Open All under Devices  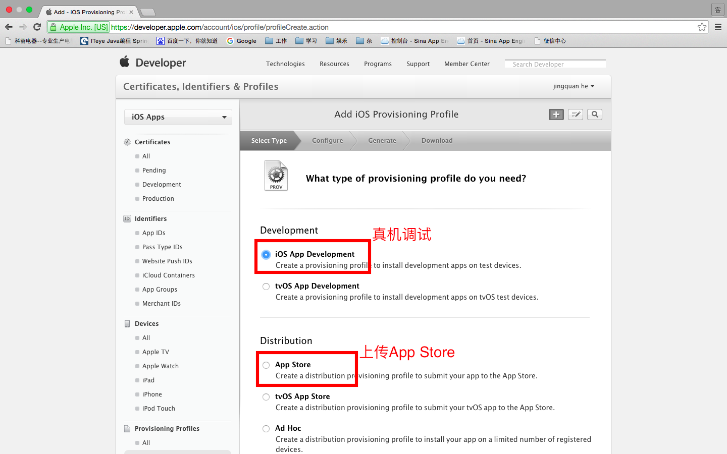pos(146,338)
